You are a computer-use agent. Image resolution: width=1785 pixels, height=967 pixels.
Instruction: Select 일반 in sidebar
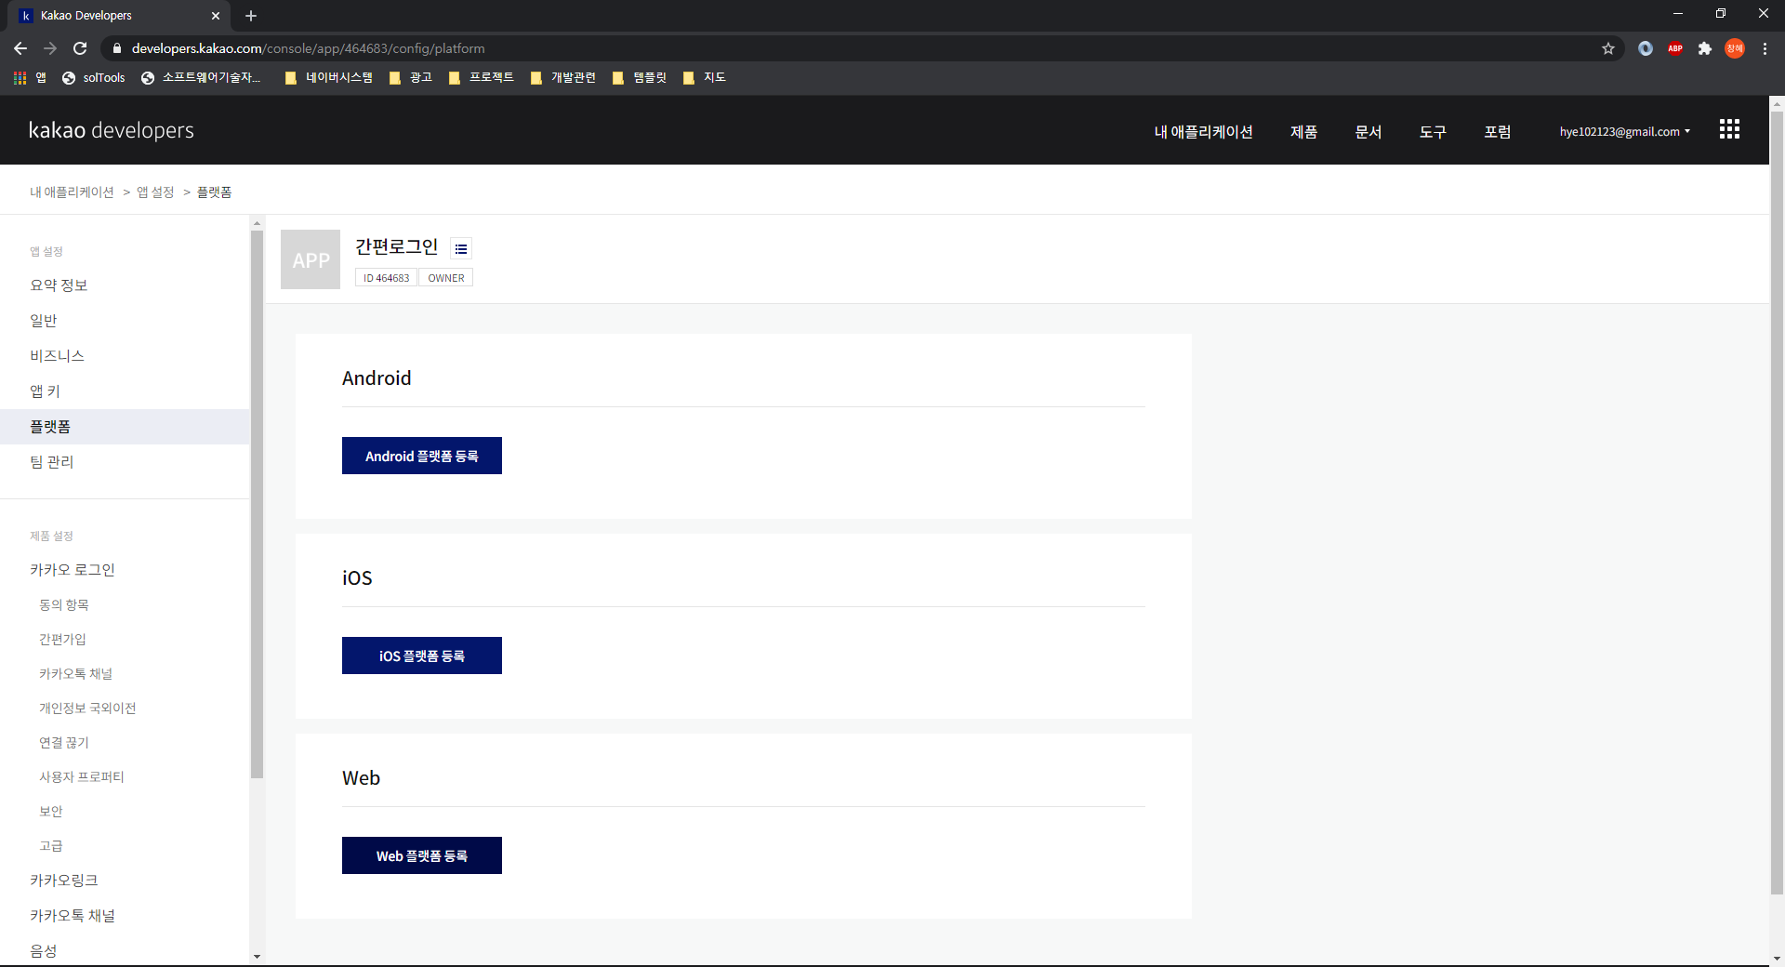pyautogui.click(x=125, y=321)
